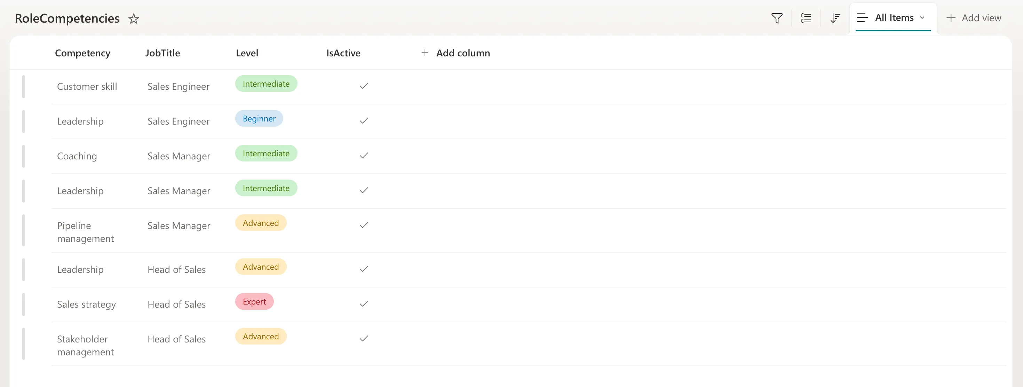The height and width of the screenshot is (387, 1023).
Task: Click the Beginner level pill
Action: coord(259,118)
